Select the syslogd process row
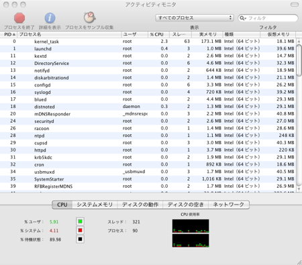The image size is (302, 265). [148, 92]
